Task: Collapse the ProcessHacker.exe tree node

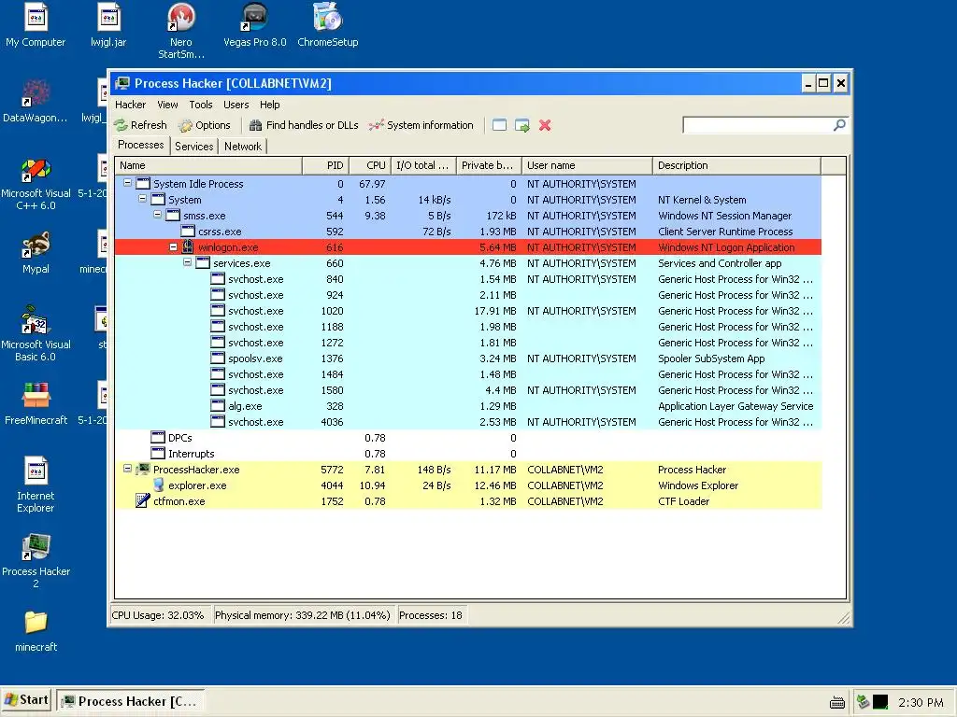Action: [x=127, y=469]
